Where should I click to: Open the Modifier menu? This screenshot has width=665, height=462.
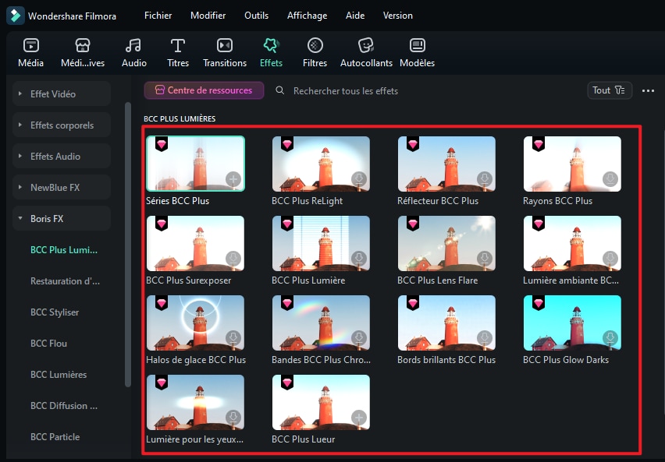[208, 16]
